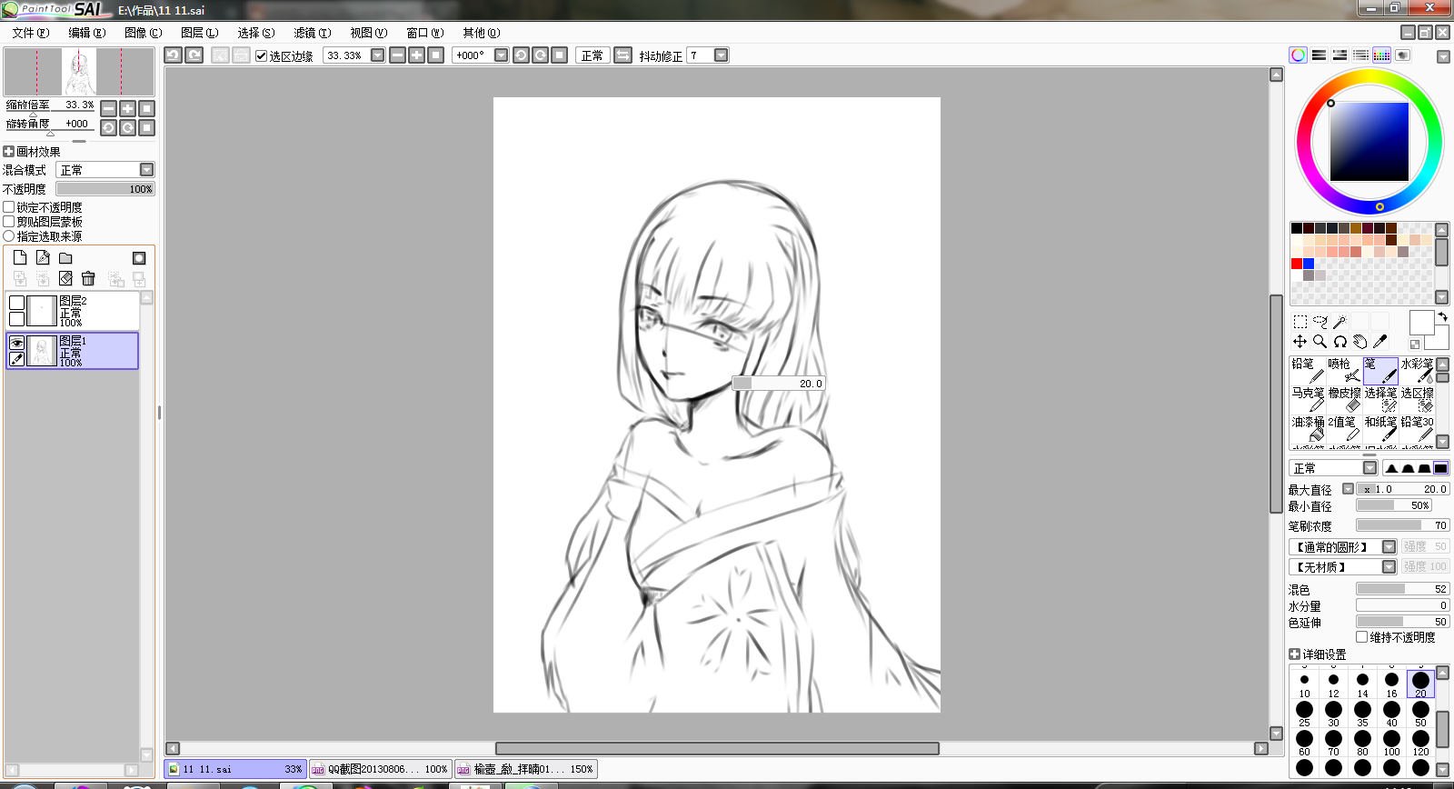The image size is (1454, 789).
Task: Select the move tool
Action: 1300,342
